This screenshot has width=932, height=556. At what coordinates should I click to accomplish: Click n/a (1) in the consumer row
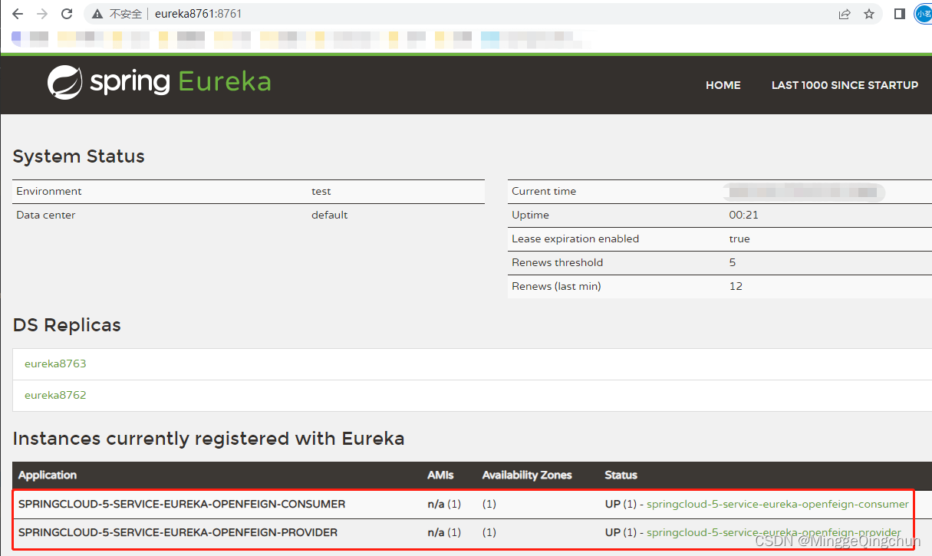click(444, 504)
